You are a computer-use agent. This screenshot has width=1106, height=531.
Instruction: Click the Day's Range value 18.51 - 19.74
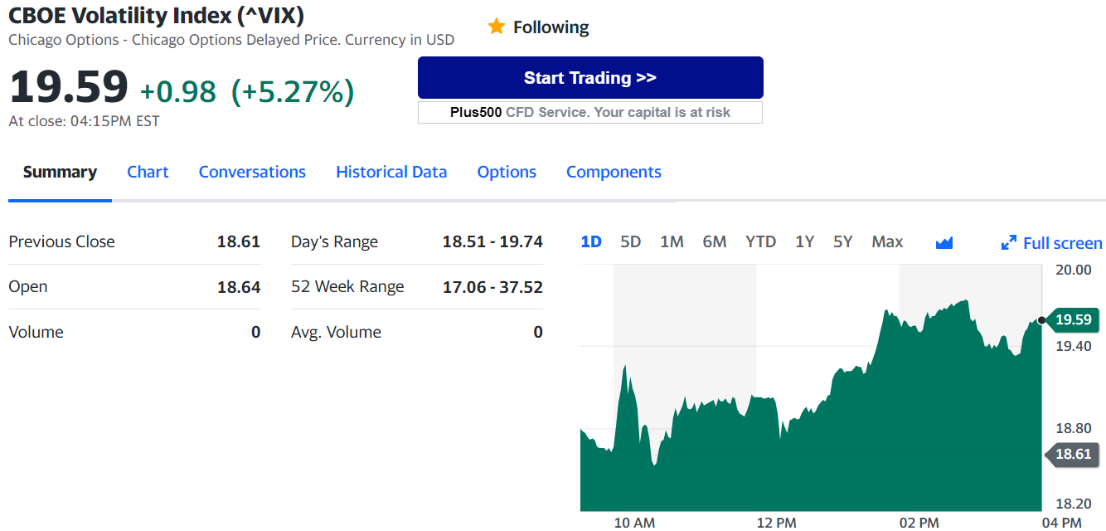[x=492, y=241]
